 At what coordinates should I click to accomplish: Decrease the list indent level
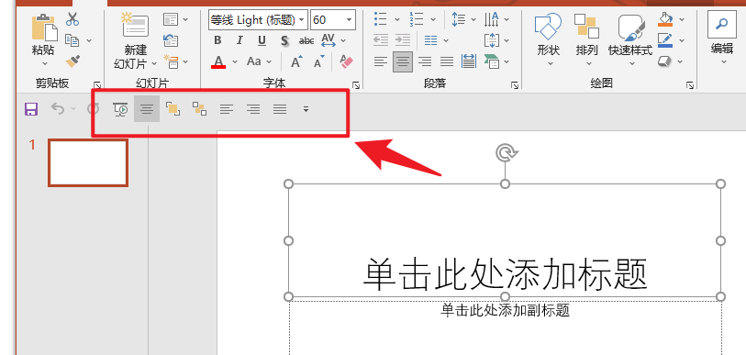coord(380,40)
